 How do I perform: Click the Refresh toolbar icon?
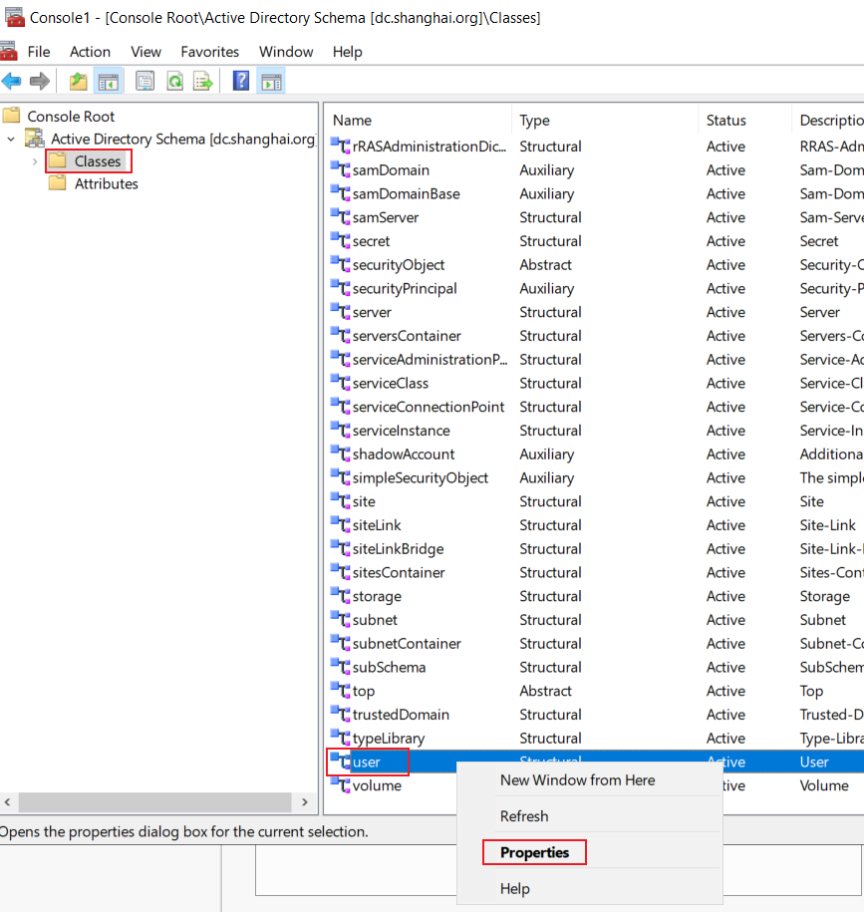pos(175,81)
